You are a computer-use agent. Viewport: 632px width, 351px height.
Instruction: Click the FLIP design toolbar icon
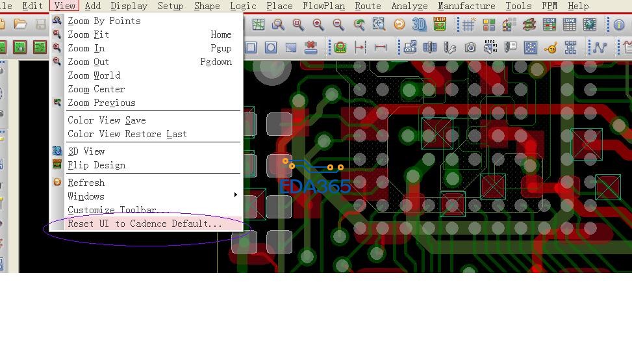tap(440, 24)
